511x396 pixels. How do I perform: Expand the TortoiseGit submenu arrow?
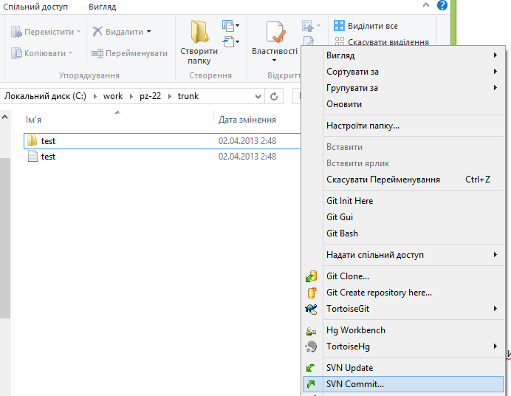pyautogui.click(x=495, y=309)
